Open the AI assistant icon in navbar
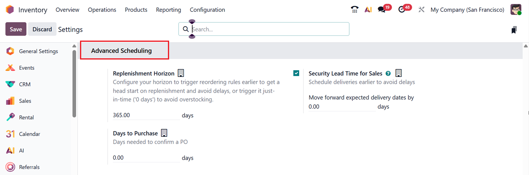This screenshot has height=175, width=529. [368, 10]
